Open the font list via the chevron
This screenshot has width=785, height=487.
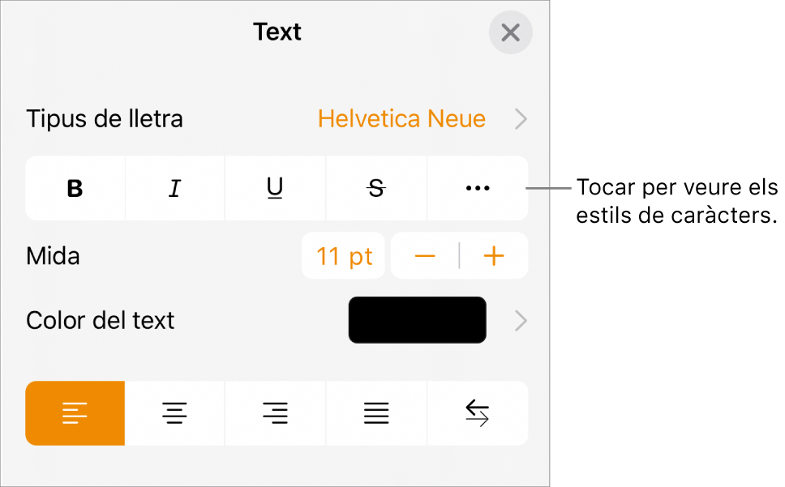tap(520, 118)
